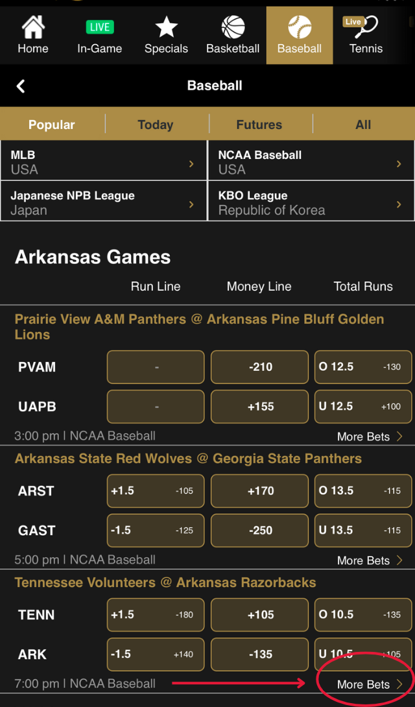Choose Over 13.5 total runs -115

coord(363,491)
